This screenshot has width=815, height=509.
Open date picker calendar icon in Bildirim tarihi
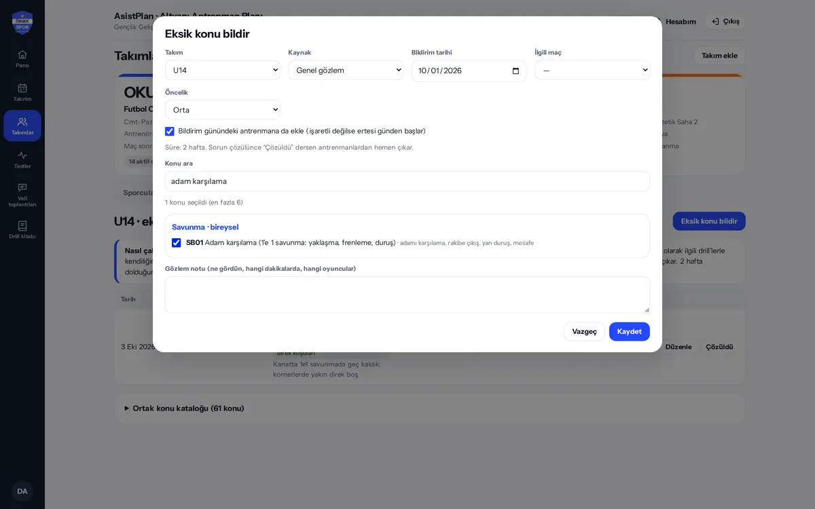click(x=515, y=71)
